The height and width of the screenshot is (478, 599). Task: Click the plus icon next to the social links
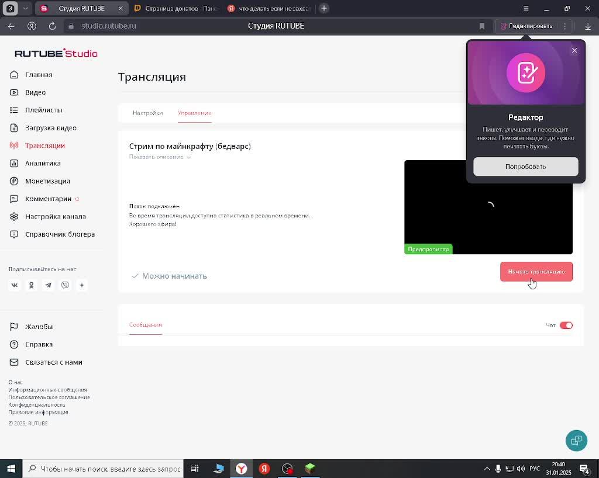click(82, 285)
